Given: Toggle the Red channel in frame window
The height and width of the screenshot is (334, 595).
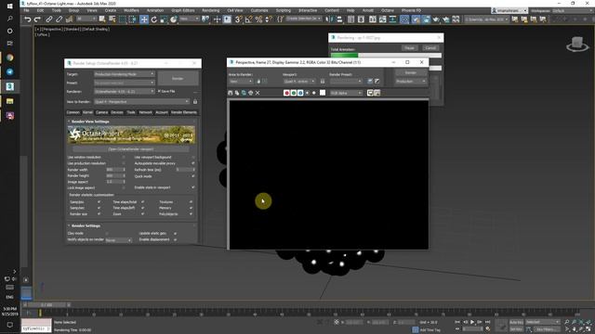Looking at the screenshot, I should pyautogui.click(x=286, y=93).
